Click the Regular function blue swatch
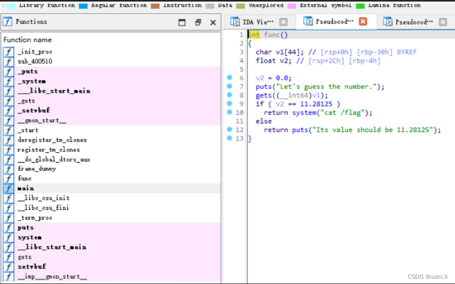 [83, 6]
